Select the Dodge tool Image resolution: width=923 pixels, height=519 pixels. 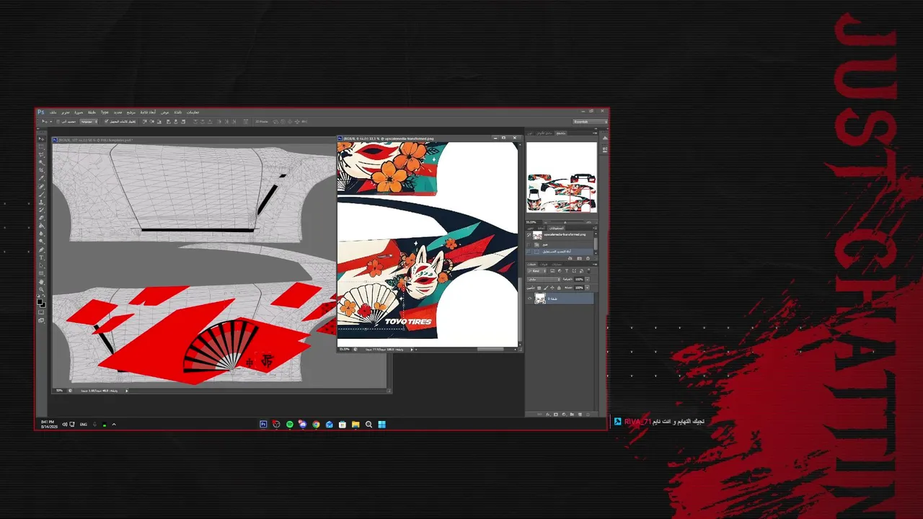click(x=42, y=241)
